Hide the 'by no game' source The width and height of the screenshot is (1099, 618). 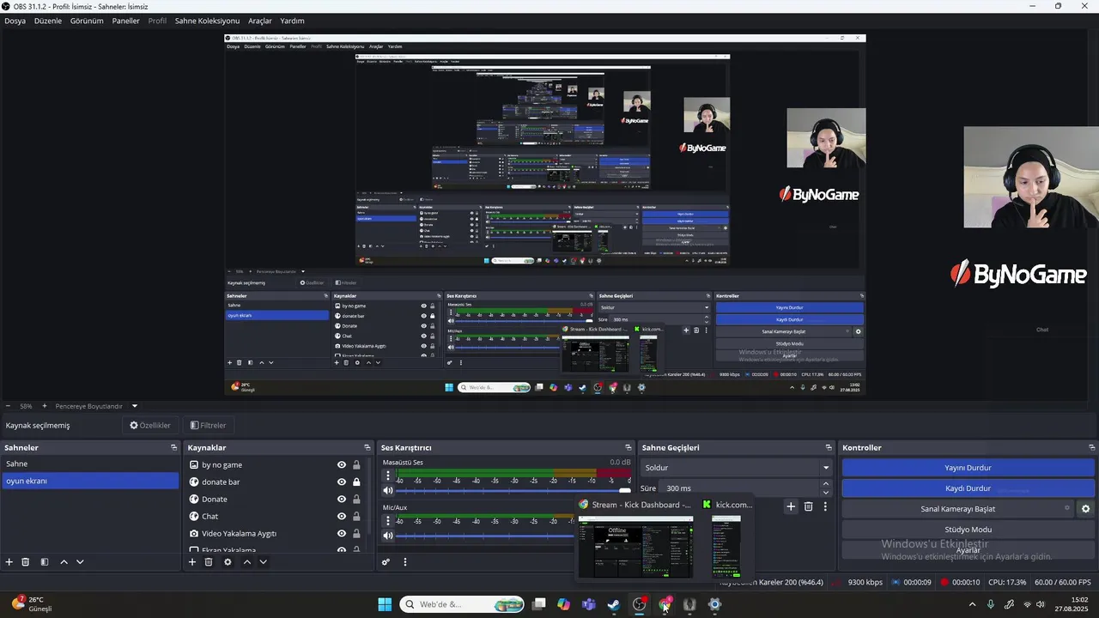click(342, 465)
